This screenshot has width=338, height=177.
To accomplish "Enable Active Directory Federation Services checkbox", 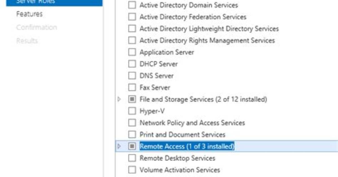I will point(132,17).
